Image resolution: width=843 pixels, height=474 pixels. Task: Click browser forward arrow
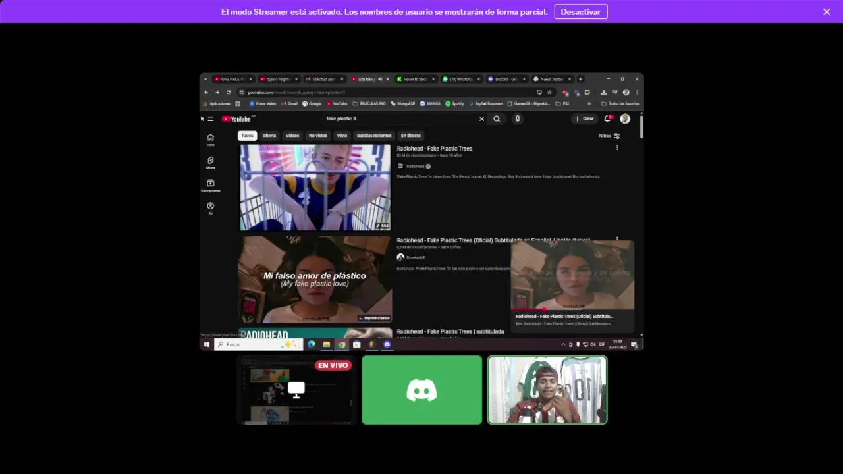tap(217, 92)
